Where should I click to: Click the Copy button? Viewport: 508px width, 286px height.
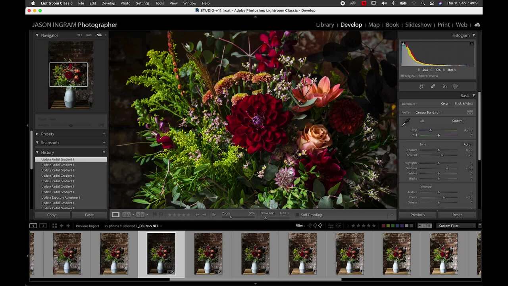(x=52, y=214)
